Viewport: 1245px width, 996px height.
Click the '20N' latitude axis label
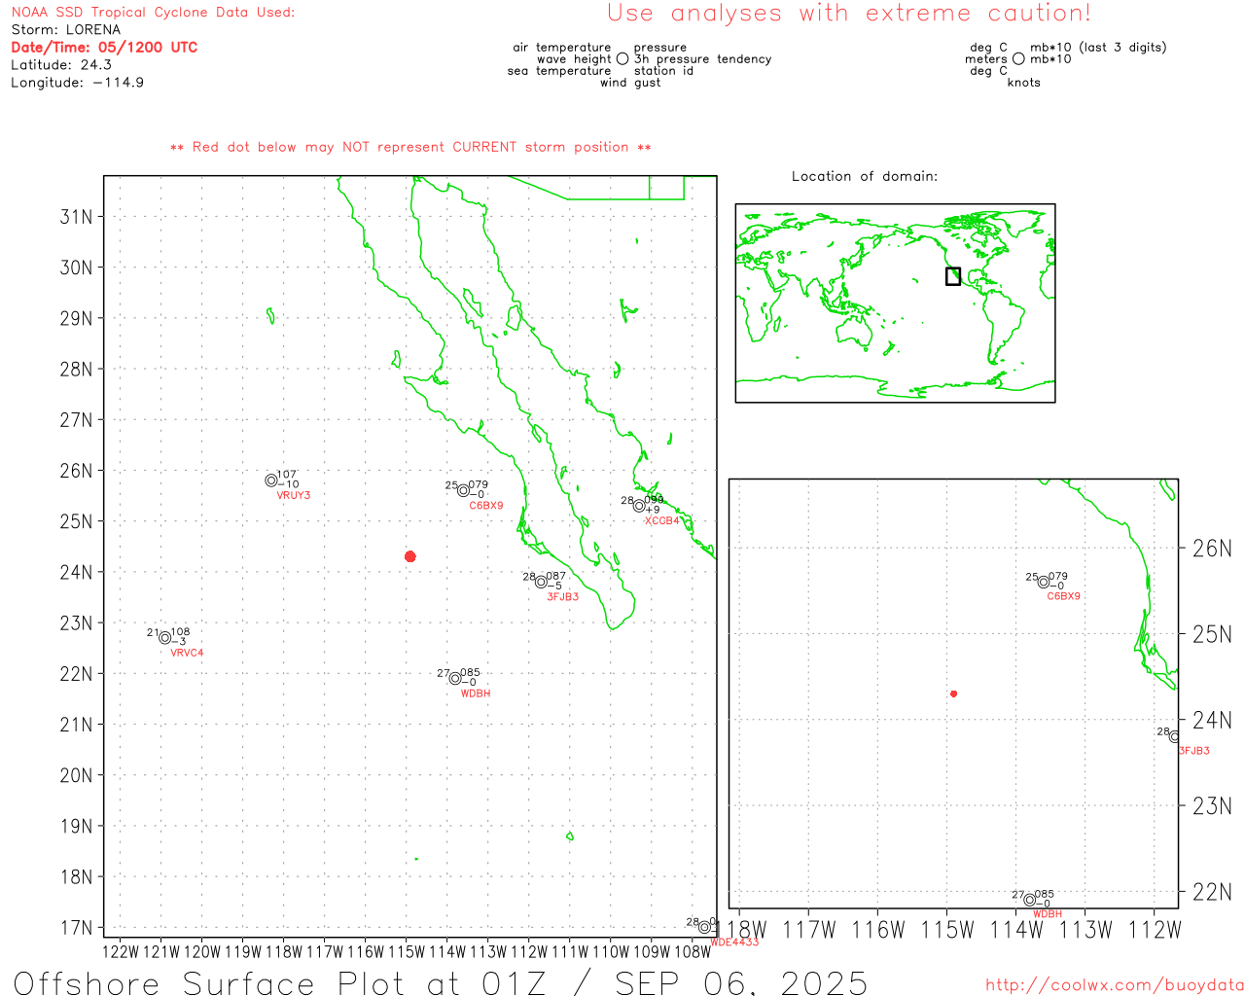[x=77, y=775]
